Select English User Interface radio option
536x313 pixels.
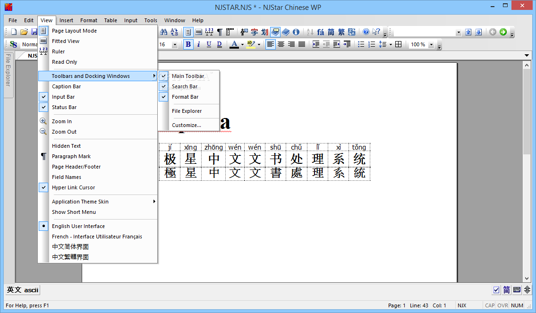click(x=98, y=226)
